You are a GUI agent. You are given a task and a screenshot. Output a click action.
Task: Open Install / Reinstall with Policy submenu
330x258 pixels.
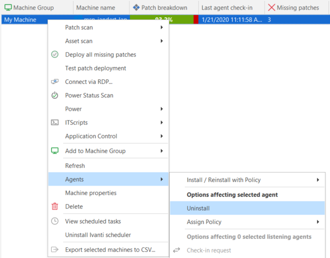click(x=224, y=180)
